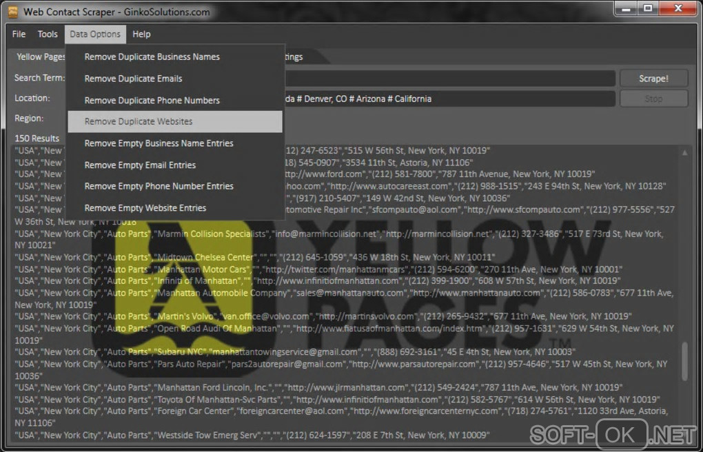Click the Manhattan Motor Cars result row
Screen dimensions: 703x452
(x=318, y=269)
